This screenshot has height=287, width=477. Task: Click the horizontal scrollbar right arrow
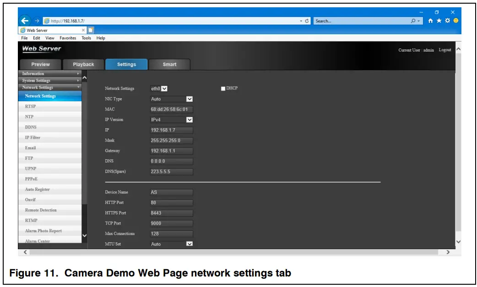(x=448, y=252)
